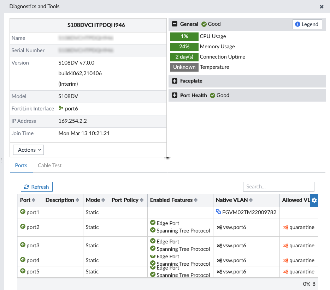Click the quarantine VLAN icon on port3 row
The image size is (330, 290).
[x=286, y=246]
